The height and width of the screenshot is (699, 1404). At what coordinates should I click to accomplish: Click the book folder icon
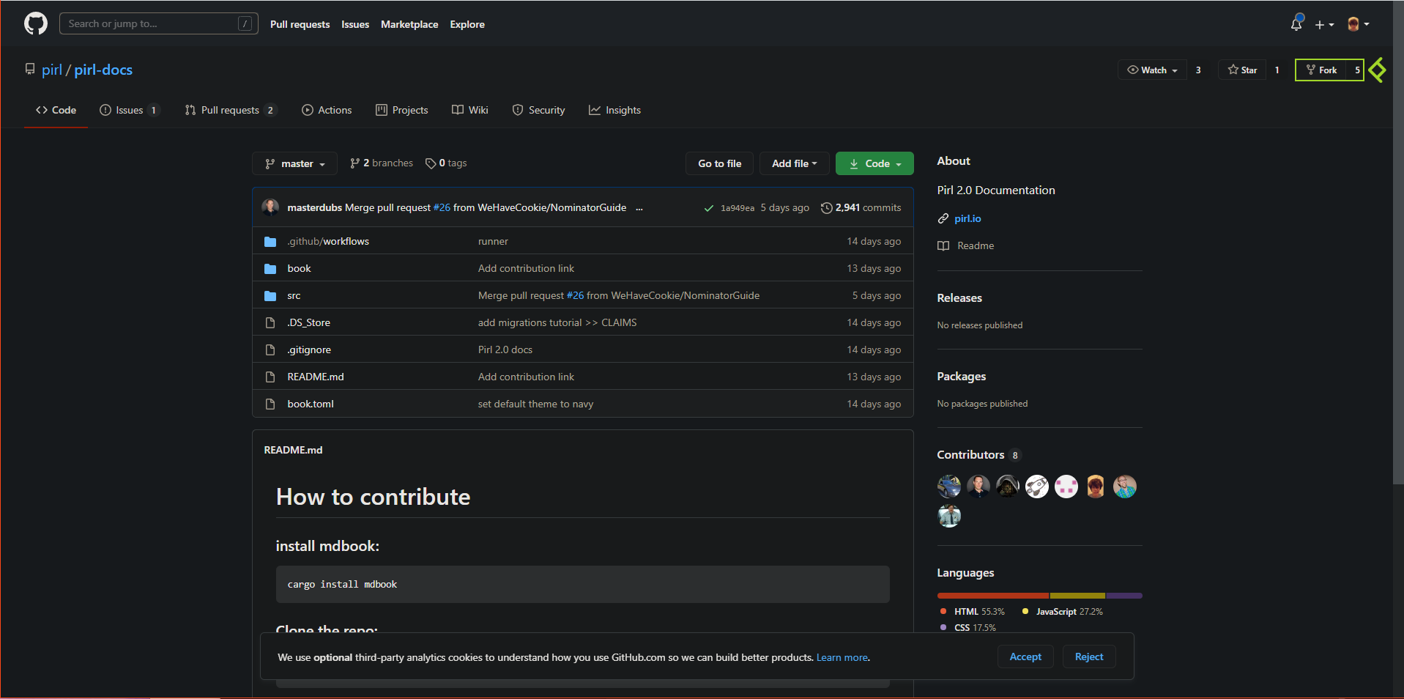pyautogui.click(x=270, y=268)
